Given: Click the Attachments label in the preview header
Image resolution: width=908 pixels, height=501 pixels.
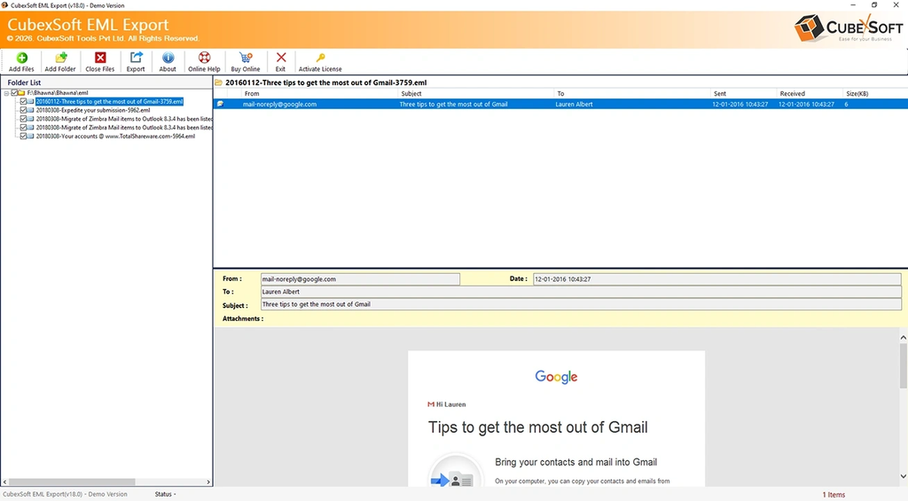Looking at the screenshot, I should [243, 318].
